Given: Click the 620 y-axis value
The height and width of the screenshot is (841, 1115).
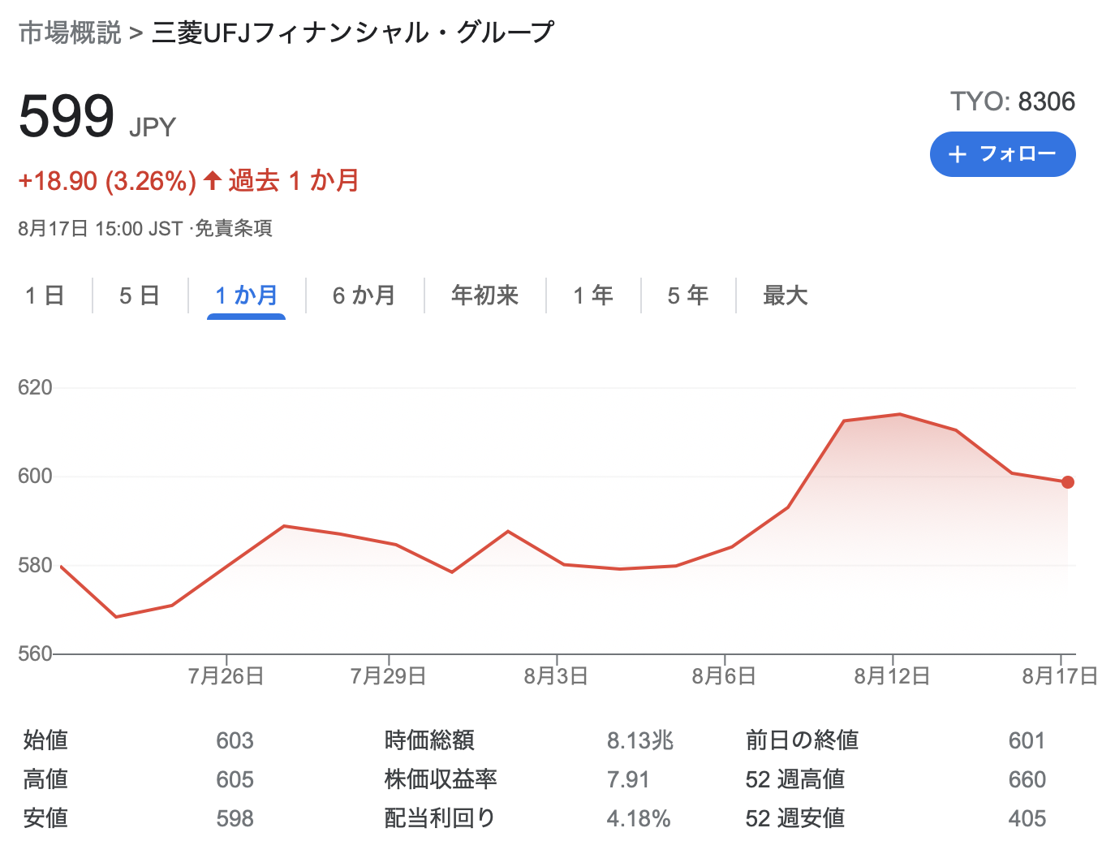Looking at the screenshot, I should pos(35,387).
